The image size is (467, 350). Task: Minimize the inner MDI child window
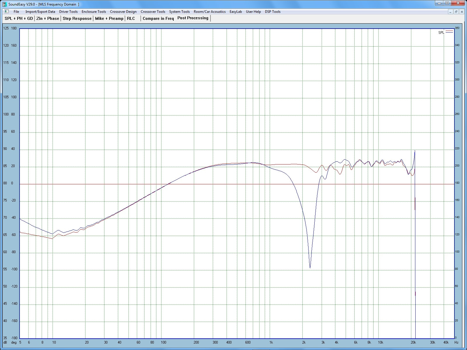pos(451,12)
